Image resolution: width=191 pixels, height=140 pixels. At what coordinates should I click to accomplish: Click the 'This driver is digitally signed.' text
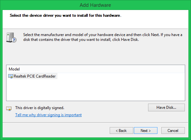coord(40,108)
